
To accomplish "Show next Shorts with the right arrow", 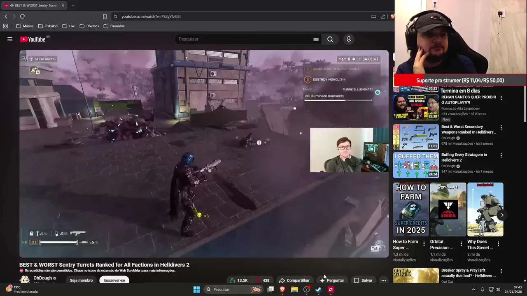I will (502, 215).
